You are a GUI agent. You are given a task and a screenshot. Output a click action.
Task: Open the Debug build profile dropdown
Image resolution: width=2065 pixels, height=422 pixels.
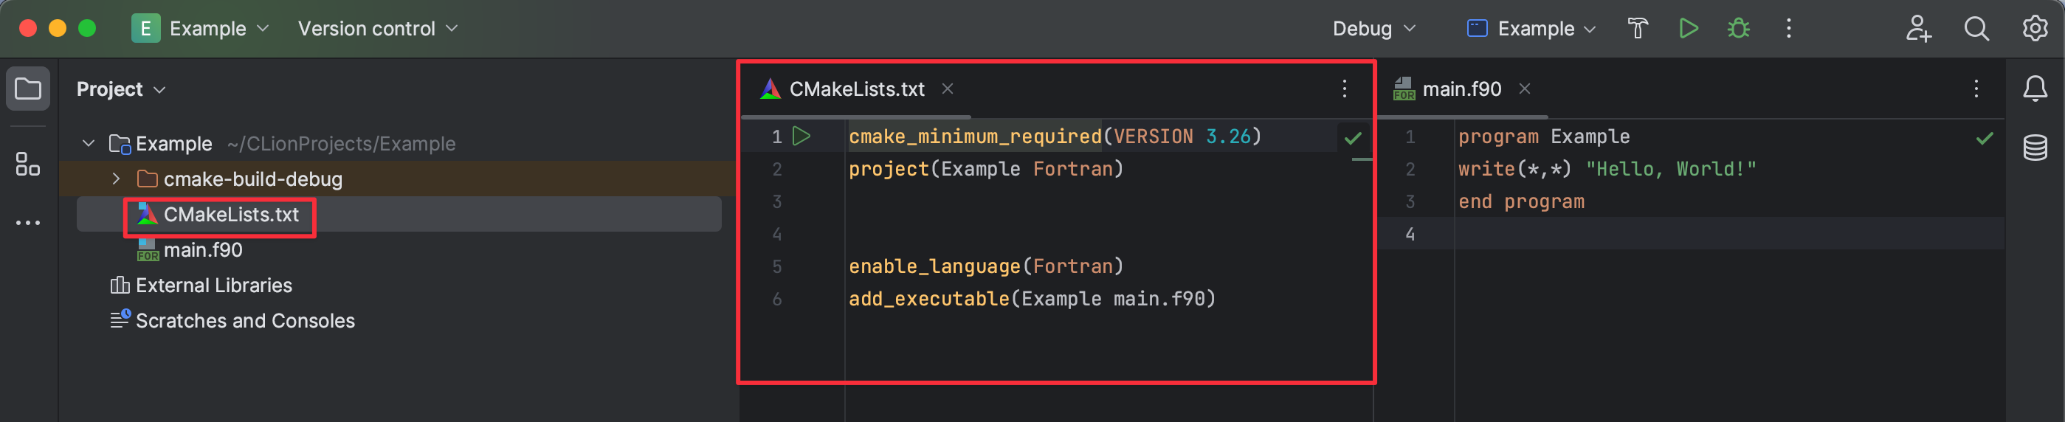point(1373,29)
